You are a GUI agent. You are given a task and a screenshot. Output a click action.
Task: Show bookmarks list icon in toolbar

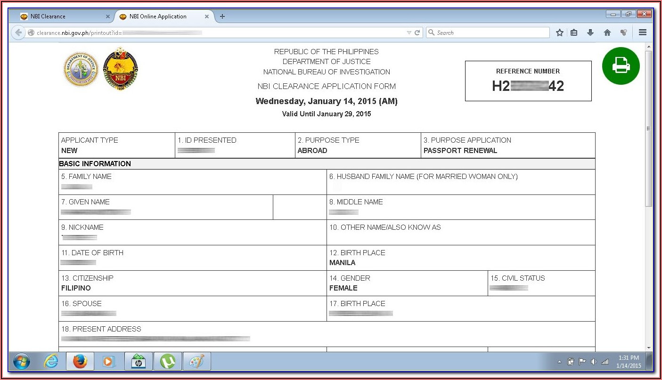click(574, 32)
